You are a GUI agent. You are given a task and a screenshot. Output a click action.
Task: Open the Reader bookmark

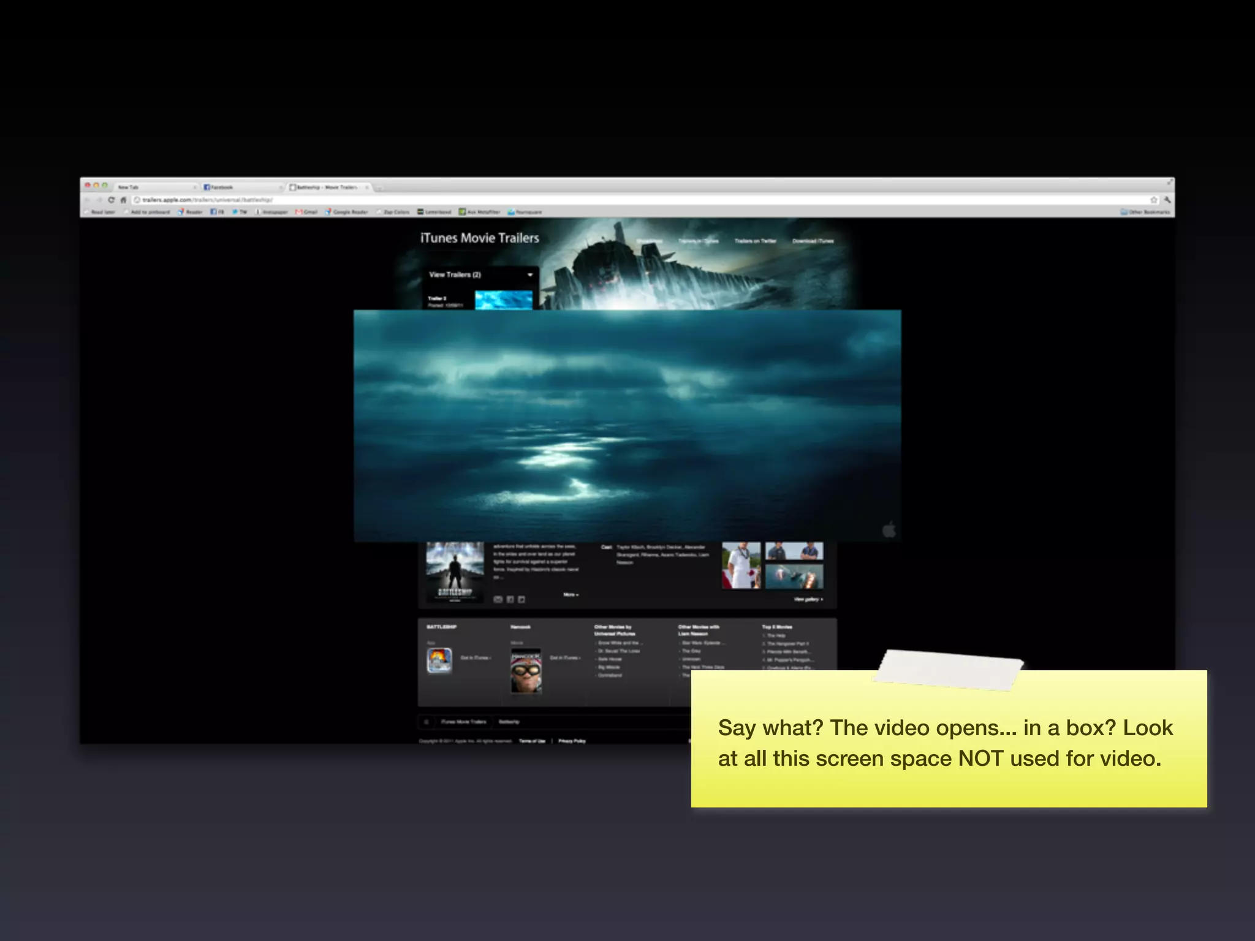(x=191, y=212)
